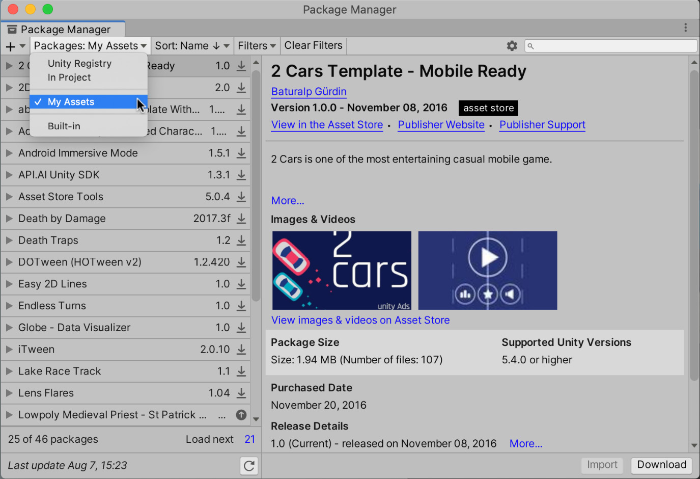The height and width of the screenshot is (479, 700).
Task: Select Unity Registry from the dropdown menu
Action: pyautogui.click(x=89, y=64)
